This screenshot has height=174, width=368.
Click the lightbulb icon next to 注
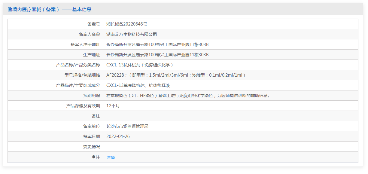(x=93, y=157)
